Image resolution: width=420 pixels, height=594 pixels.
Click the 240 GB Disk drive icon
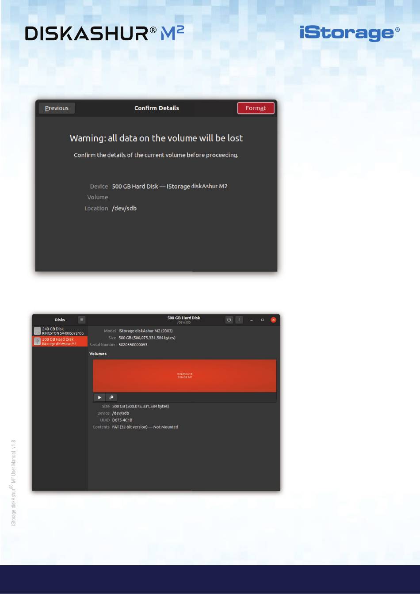point(38,331)
